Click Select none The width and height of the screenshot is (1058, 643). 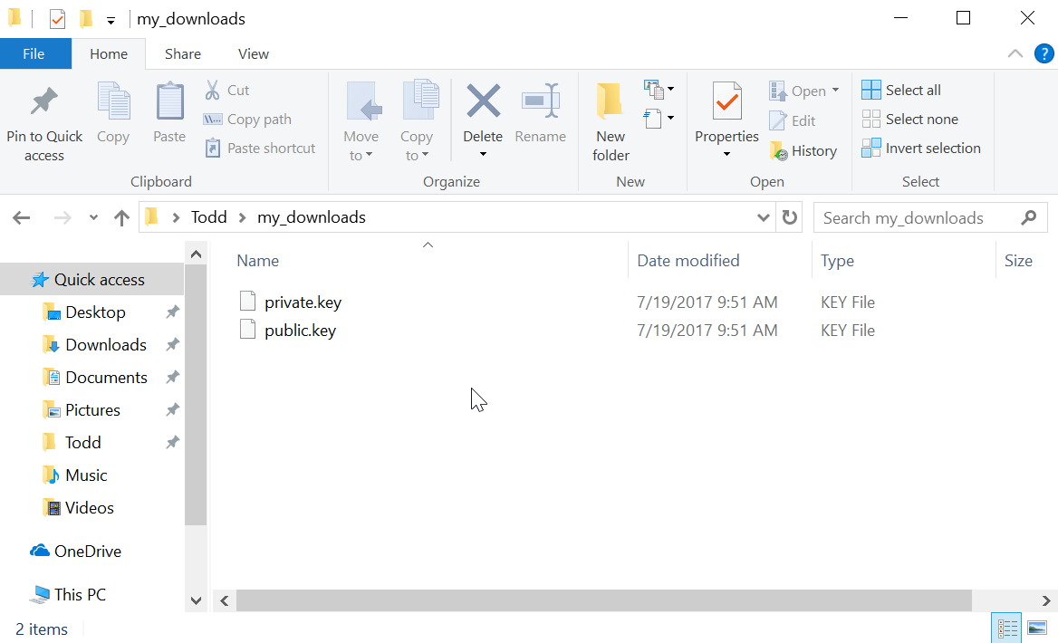tap(910, 120)
